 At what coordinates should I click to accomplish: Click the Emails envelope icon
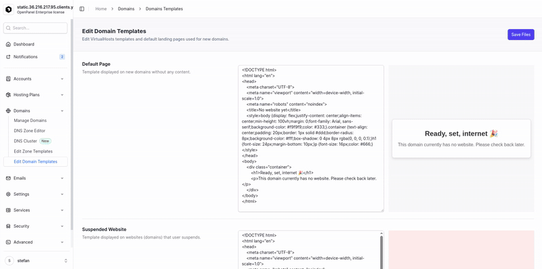click(8, 178)
